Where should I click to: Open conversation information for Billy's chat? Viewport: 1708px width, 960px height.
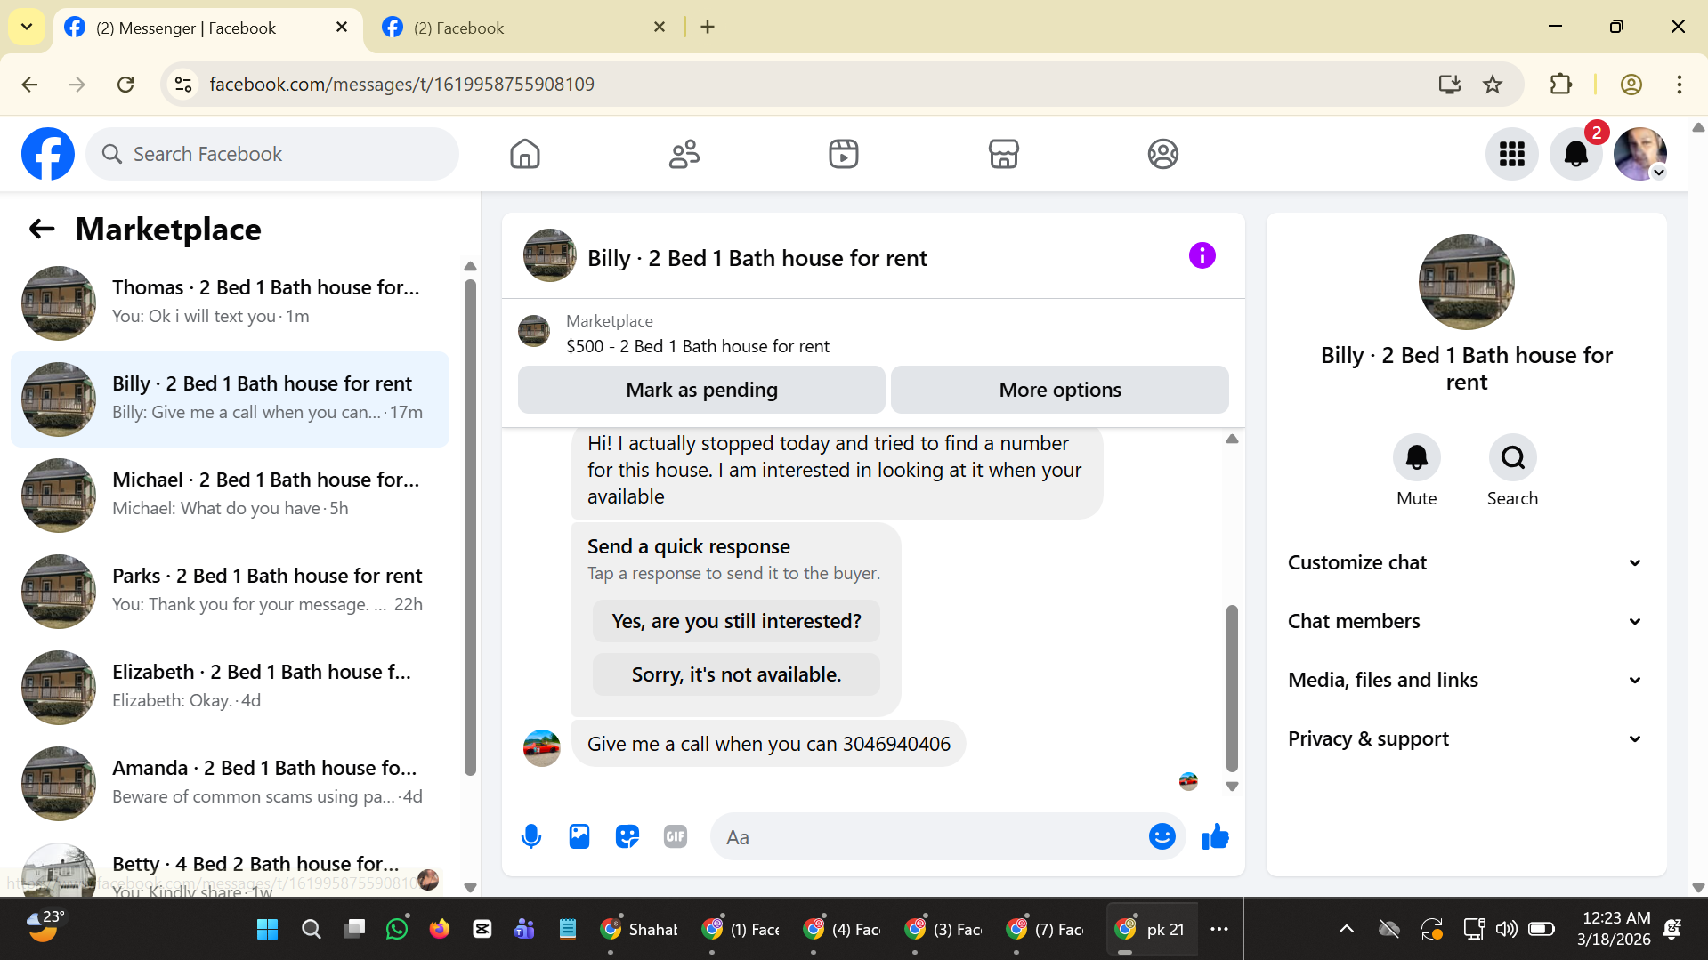[x=1202, y=256]
